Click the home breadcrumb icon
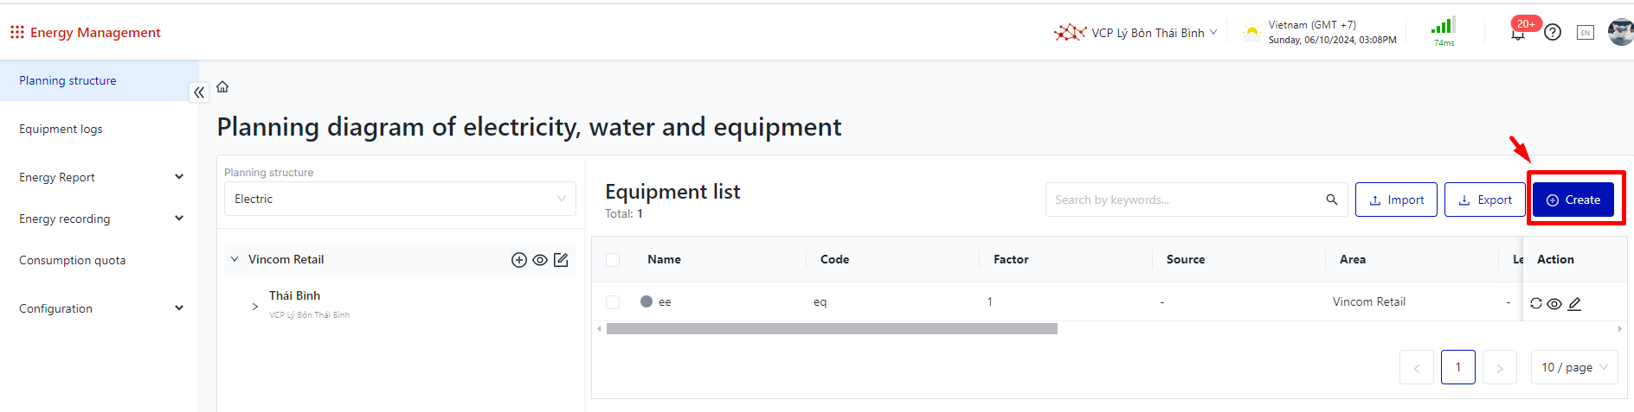 click(x=222, y=86)
